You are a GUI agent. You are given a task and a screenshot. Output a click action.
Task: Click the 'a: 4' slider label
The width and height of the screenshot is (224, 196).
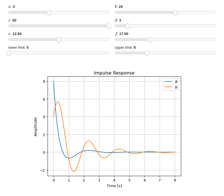(x=11, y=7)
